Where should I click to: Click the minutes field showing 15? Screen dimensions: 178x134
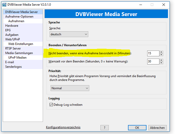click(153, 53)
